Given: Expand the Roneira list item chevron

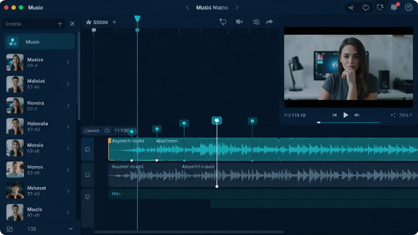Looking at the screenshot, I should click(68, 106).
